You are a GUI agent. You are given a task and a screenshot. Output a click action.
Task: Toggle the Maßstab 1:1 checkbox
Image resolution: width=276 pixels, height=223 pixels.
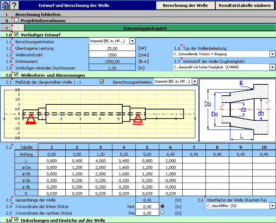(101, 82)
